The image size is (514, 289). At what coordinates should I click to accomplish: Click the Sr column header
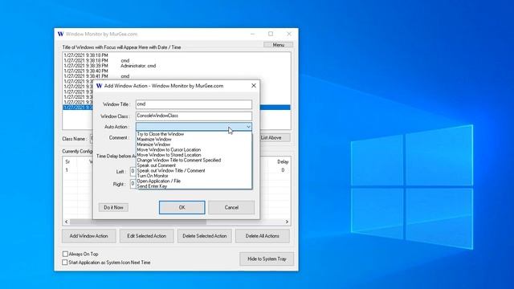coord(67,162)
